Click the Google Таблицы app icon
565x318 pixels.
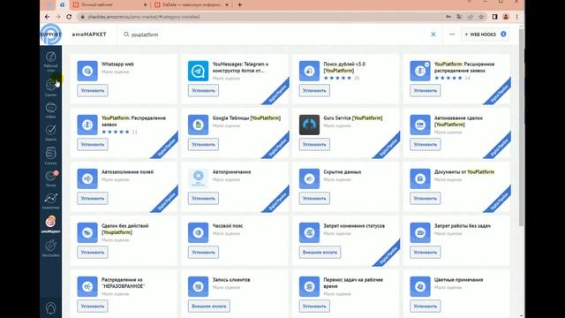tap(198, 125)
